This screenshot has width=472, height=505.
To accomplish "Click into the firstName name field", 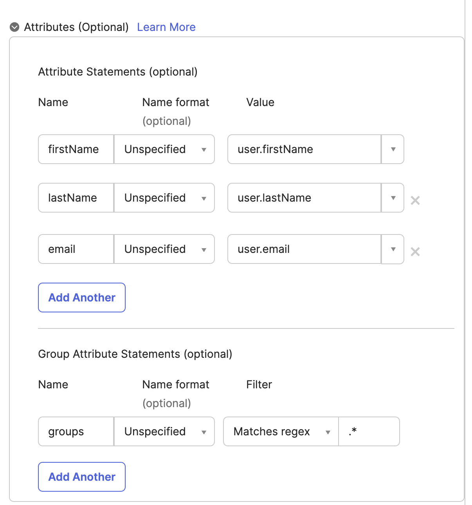I will 75,149.
